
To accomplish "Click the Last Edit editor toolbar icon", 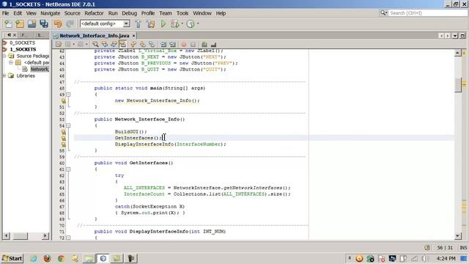I will pos(59,44).
